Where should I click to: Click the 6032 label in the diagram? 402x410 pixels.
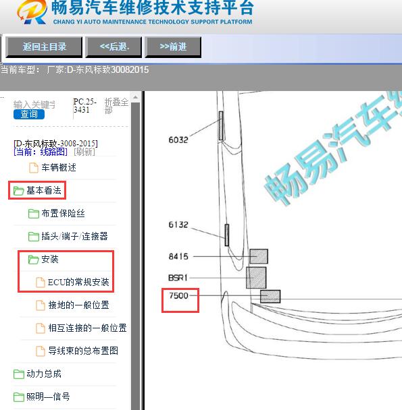[178, 140]
